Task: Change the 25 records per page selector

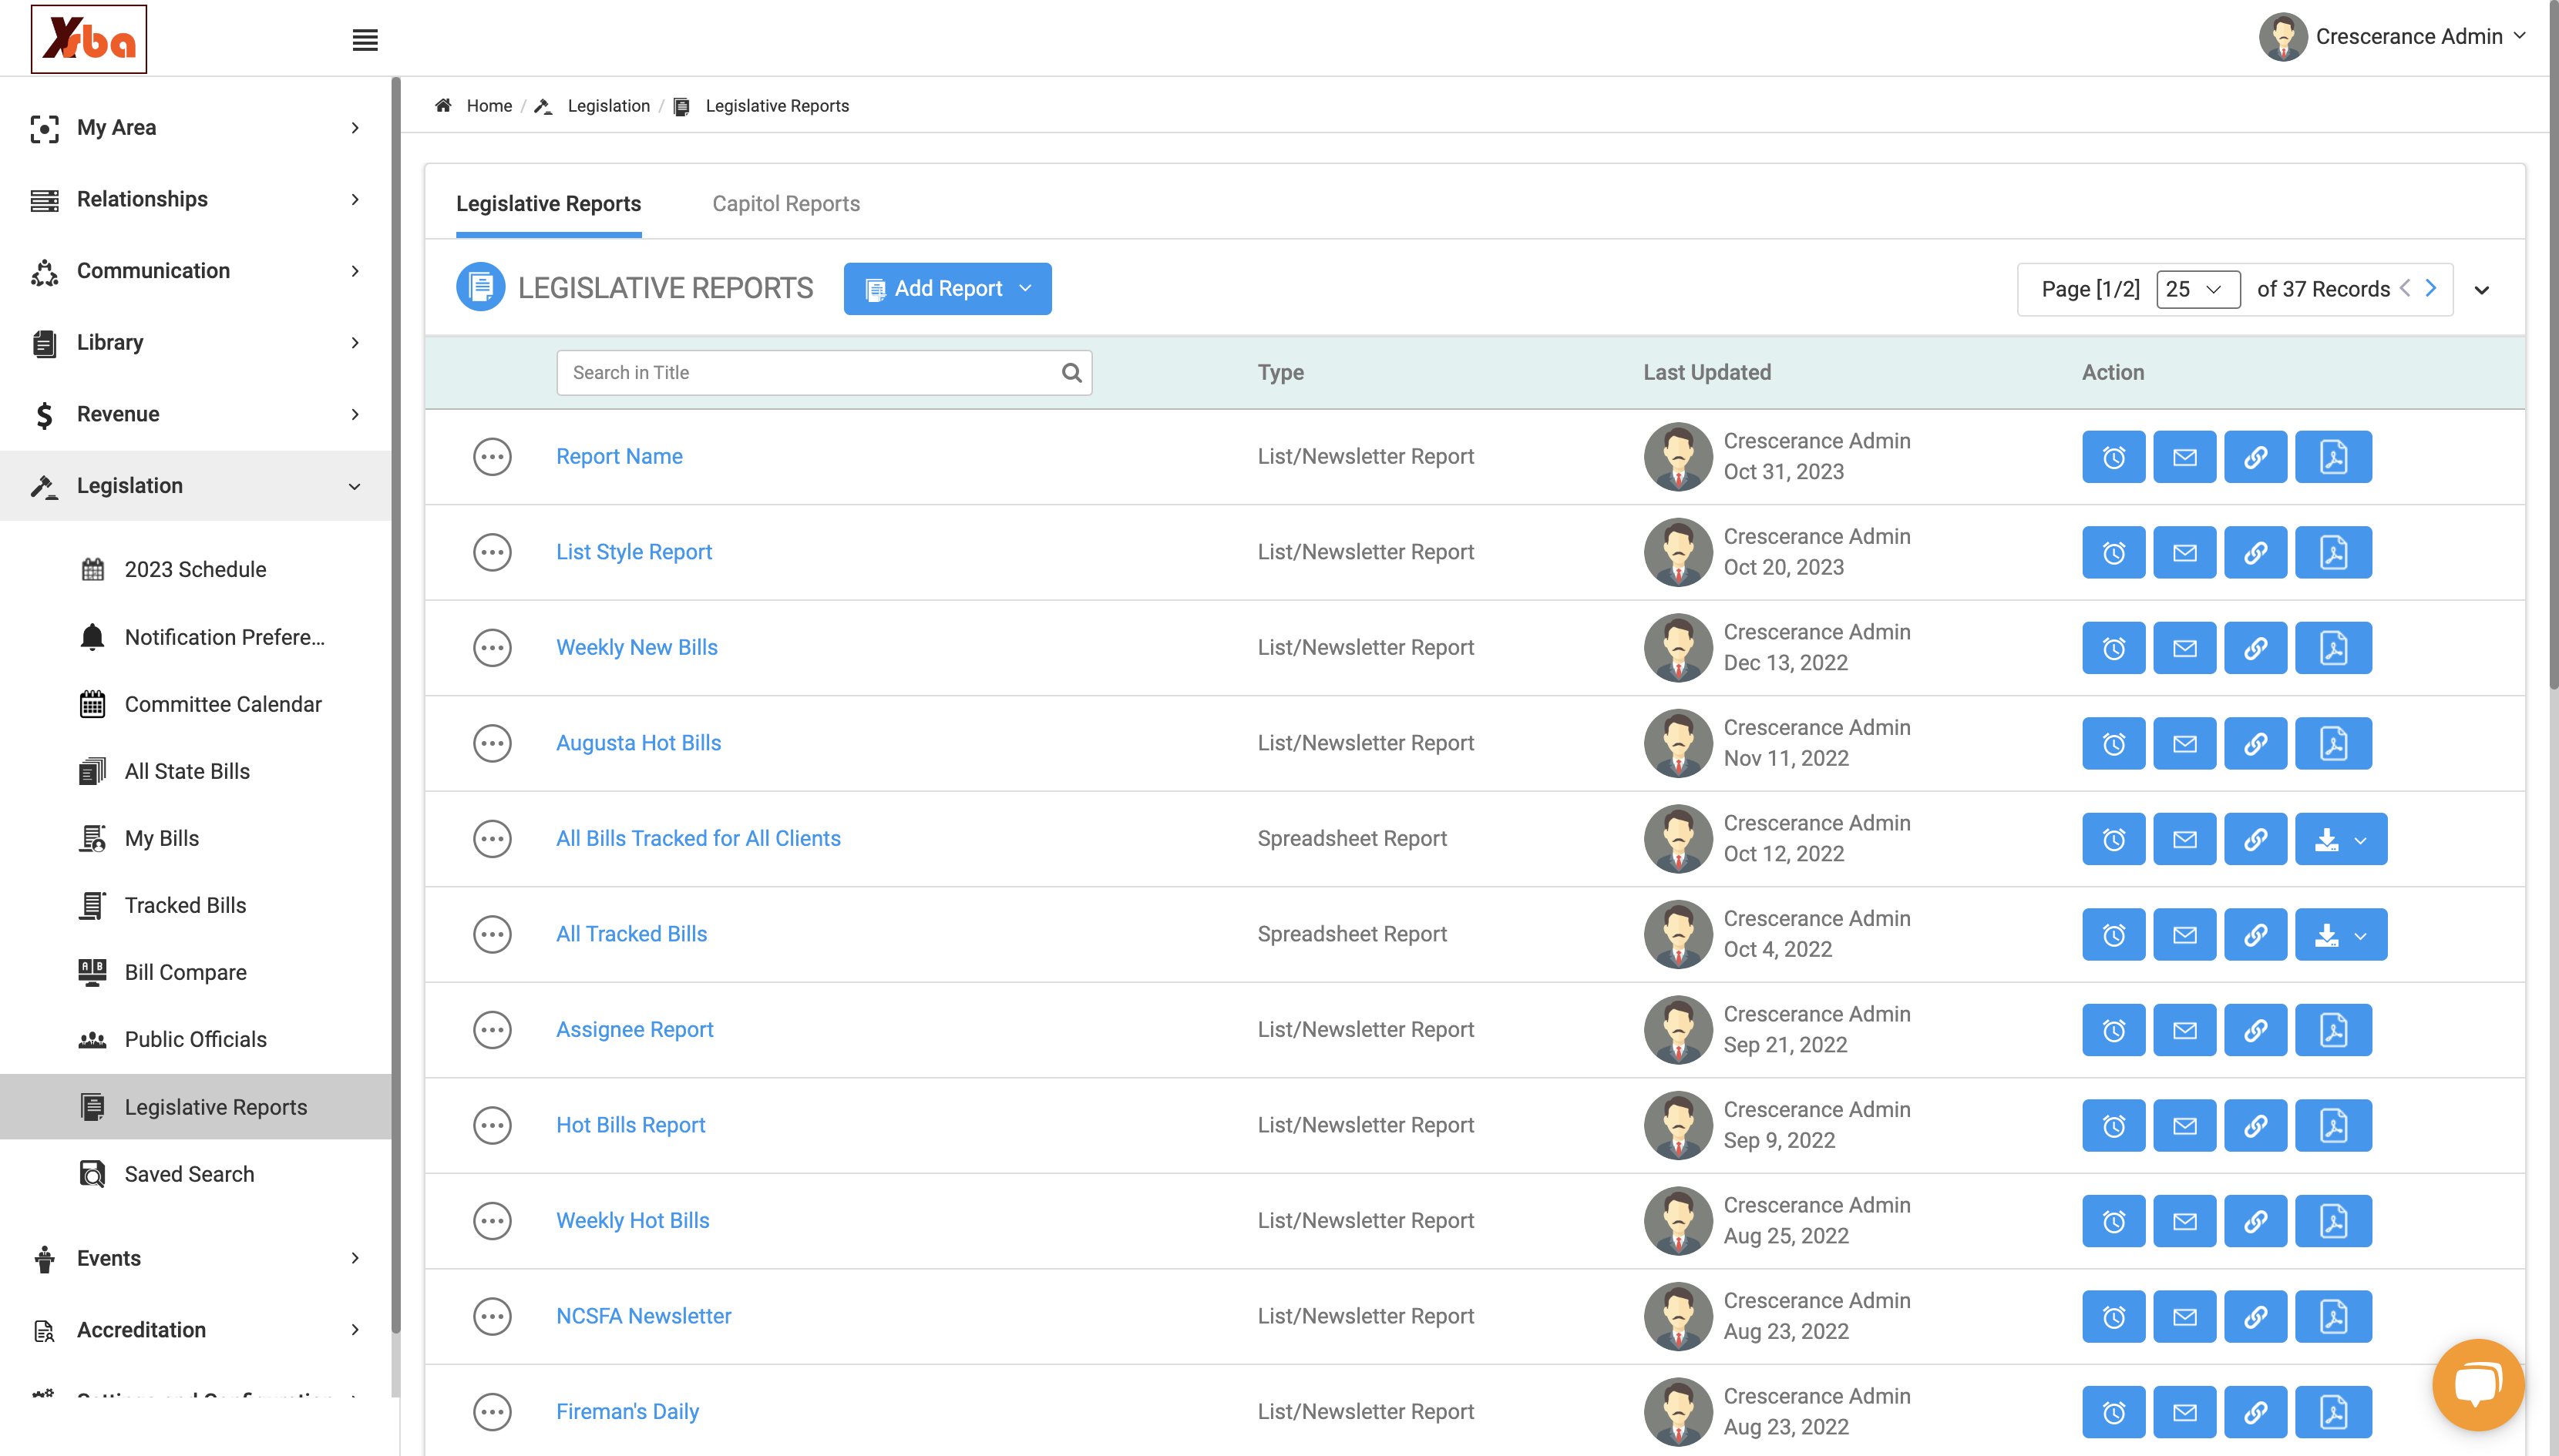Action: coord(2197,289)
